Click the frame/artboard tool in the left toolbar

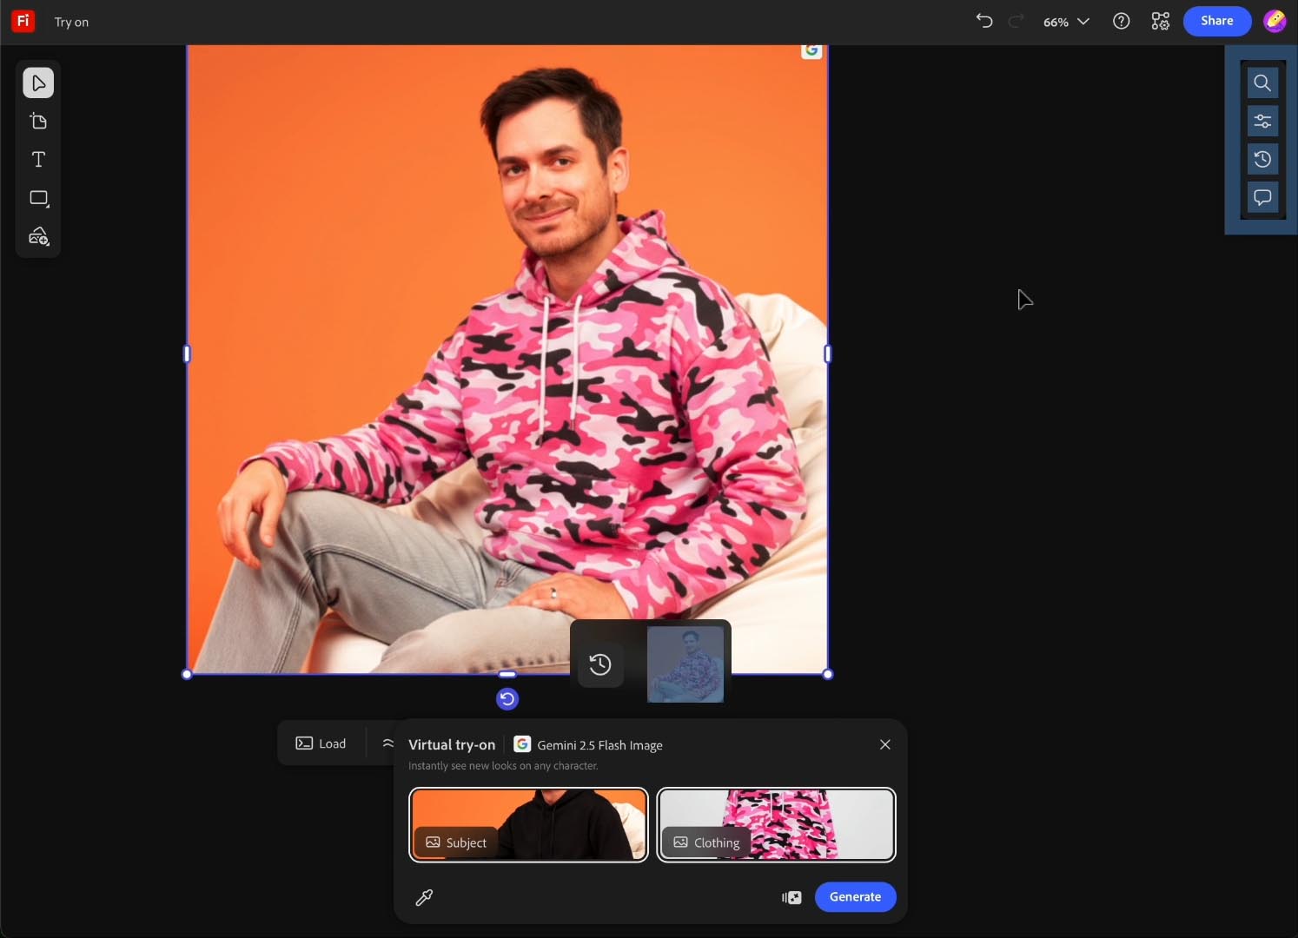coord(38,122)
